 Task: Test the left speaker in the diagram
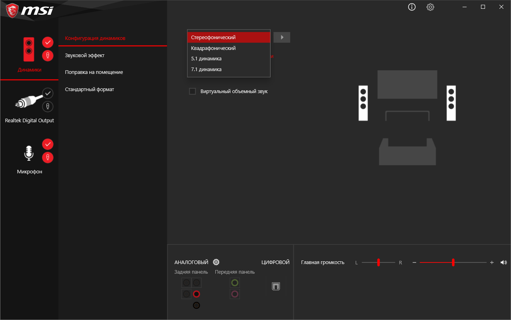(x=363, y=103)
